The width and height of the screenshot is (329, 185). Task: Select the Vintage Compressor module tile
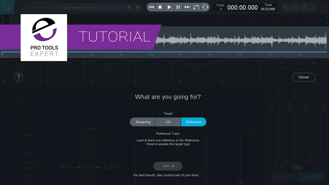(197, 73)
